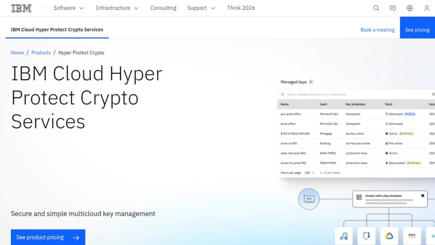Open Items per page dropdown showing 100
The image size is (435, 245).
310,172
